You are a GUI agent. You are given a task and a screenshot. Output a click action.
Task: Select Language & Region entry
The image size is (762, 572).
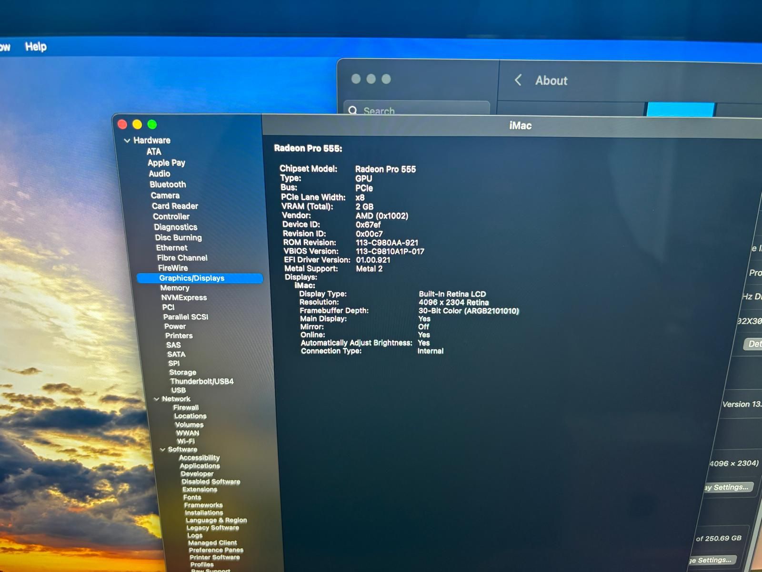216,520
